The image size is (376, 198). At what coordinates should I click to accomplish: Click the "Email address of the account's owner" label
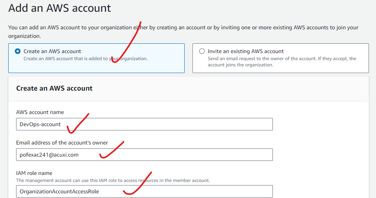[x=62, y=142]
